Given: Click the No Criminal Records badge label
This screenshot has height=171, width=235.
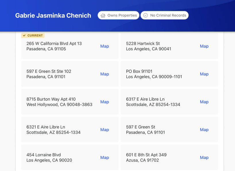Looking at the screenshot, I should 168,16.
